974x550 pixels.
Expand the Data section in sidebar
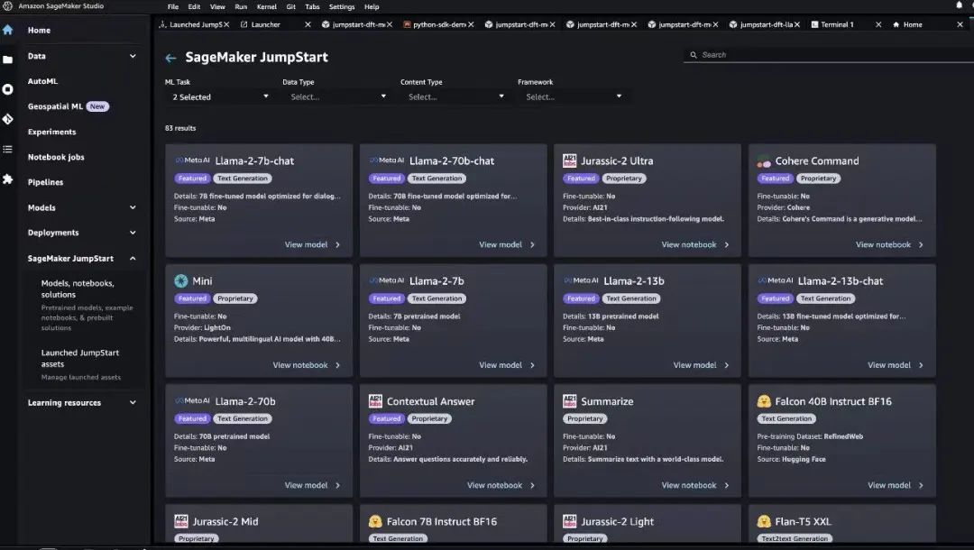pos(133,56)
